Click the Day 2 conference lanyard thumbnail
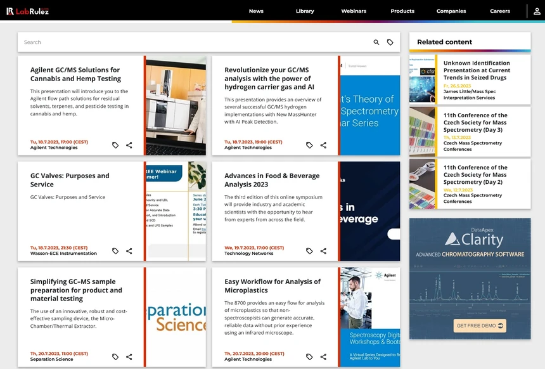This screenshot has width=545, height=369. pos(422,184)
